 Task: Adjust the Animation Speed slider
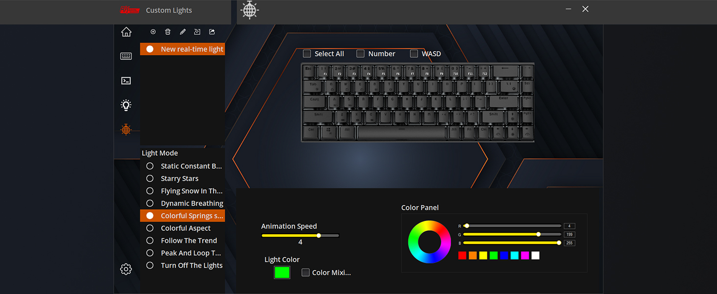coord(300,236)
